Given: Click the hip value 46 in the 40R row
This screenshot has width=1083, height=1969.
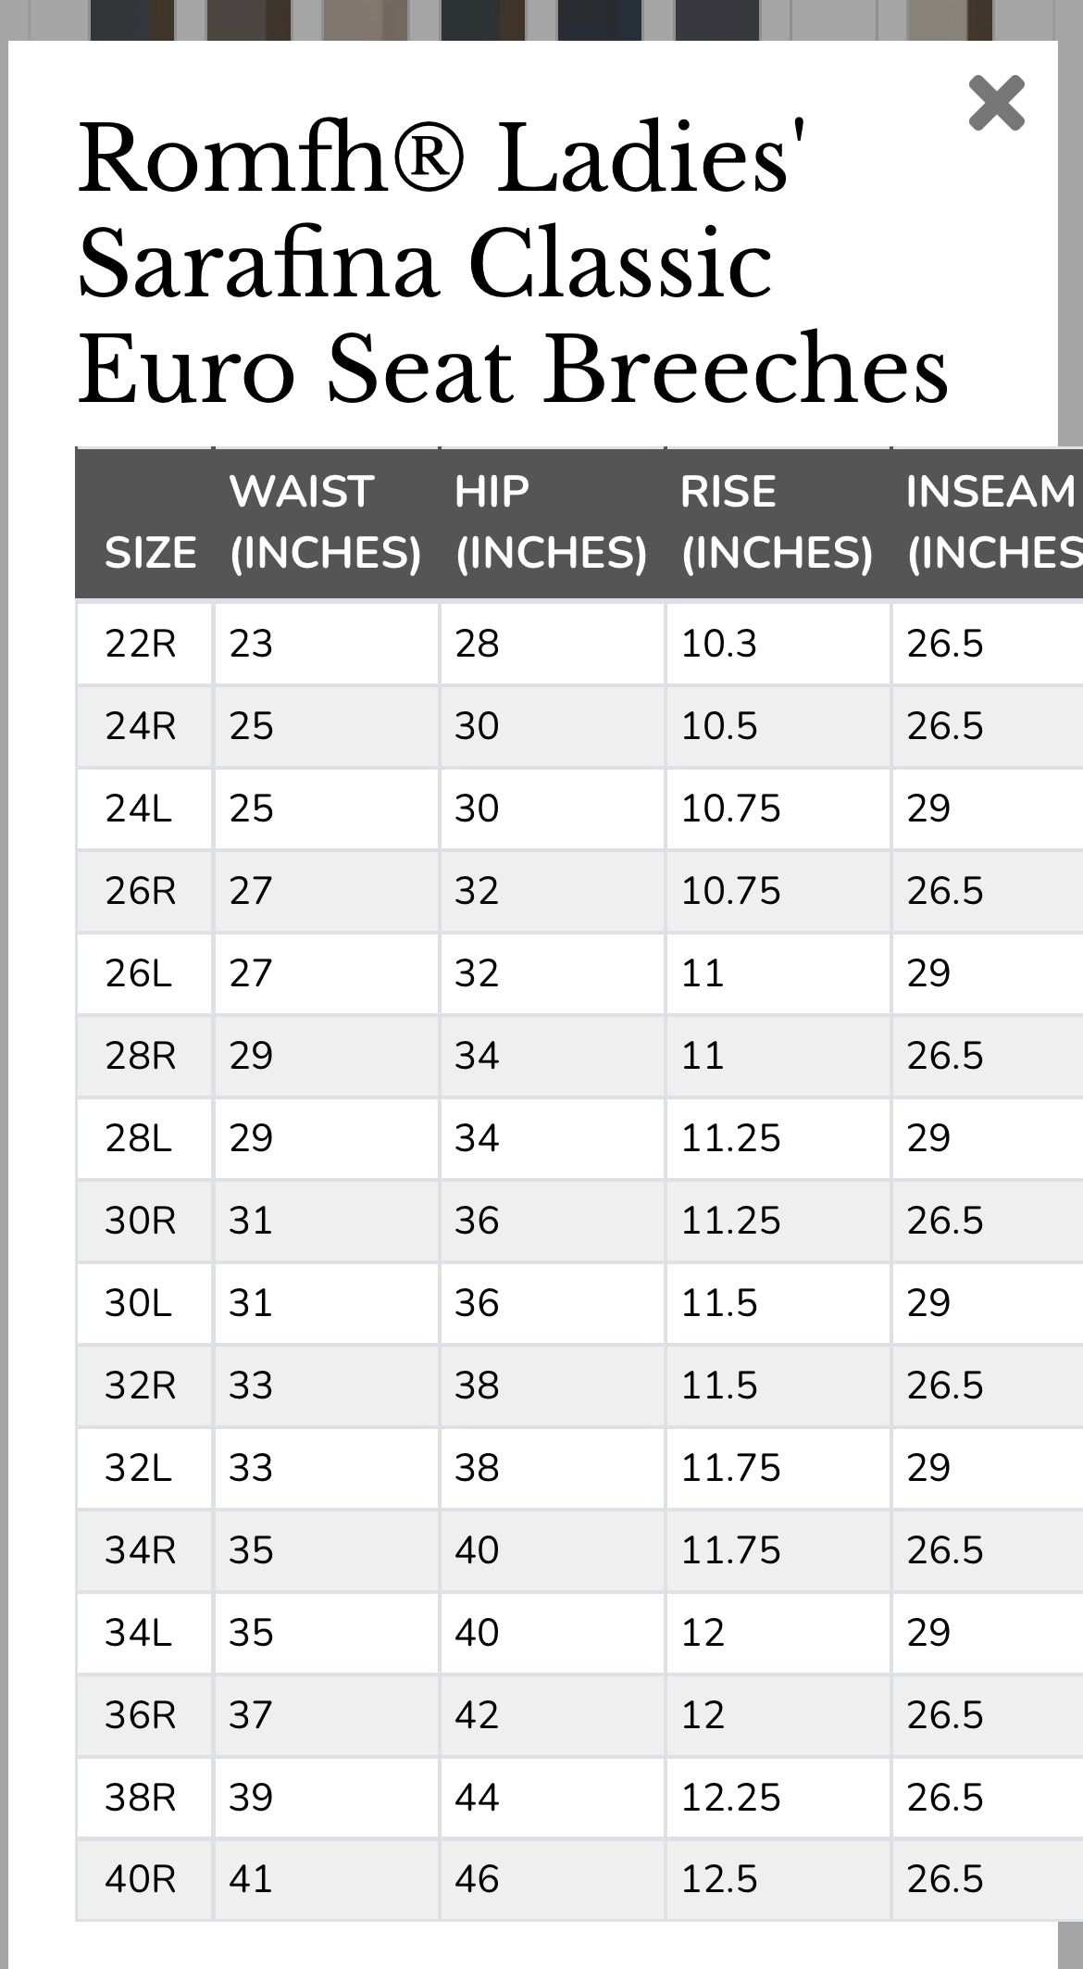Looking at the screenshot, I should coord(477,1879).
